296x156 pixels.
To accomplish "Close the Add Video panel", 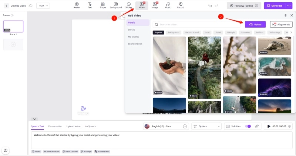I will click(292, 15).
